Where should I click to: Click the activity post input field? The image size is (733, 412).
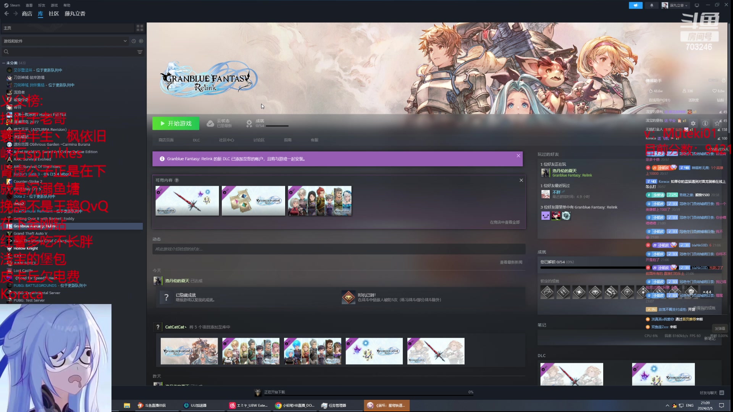339,249
